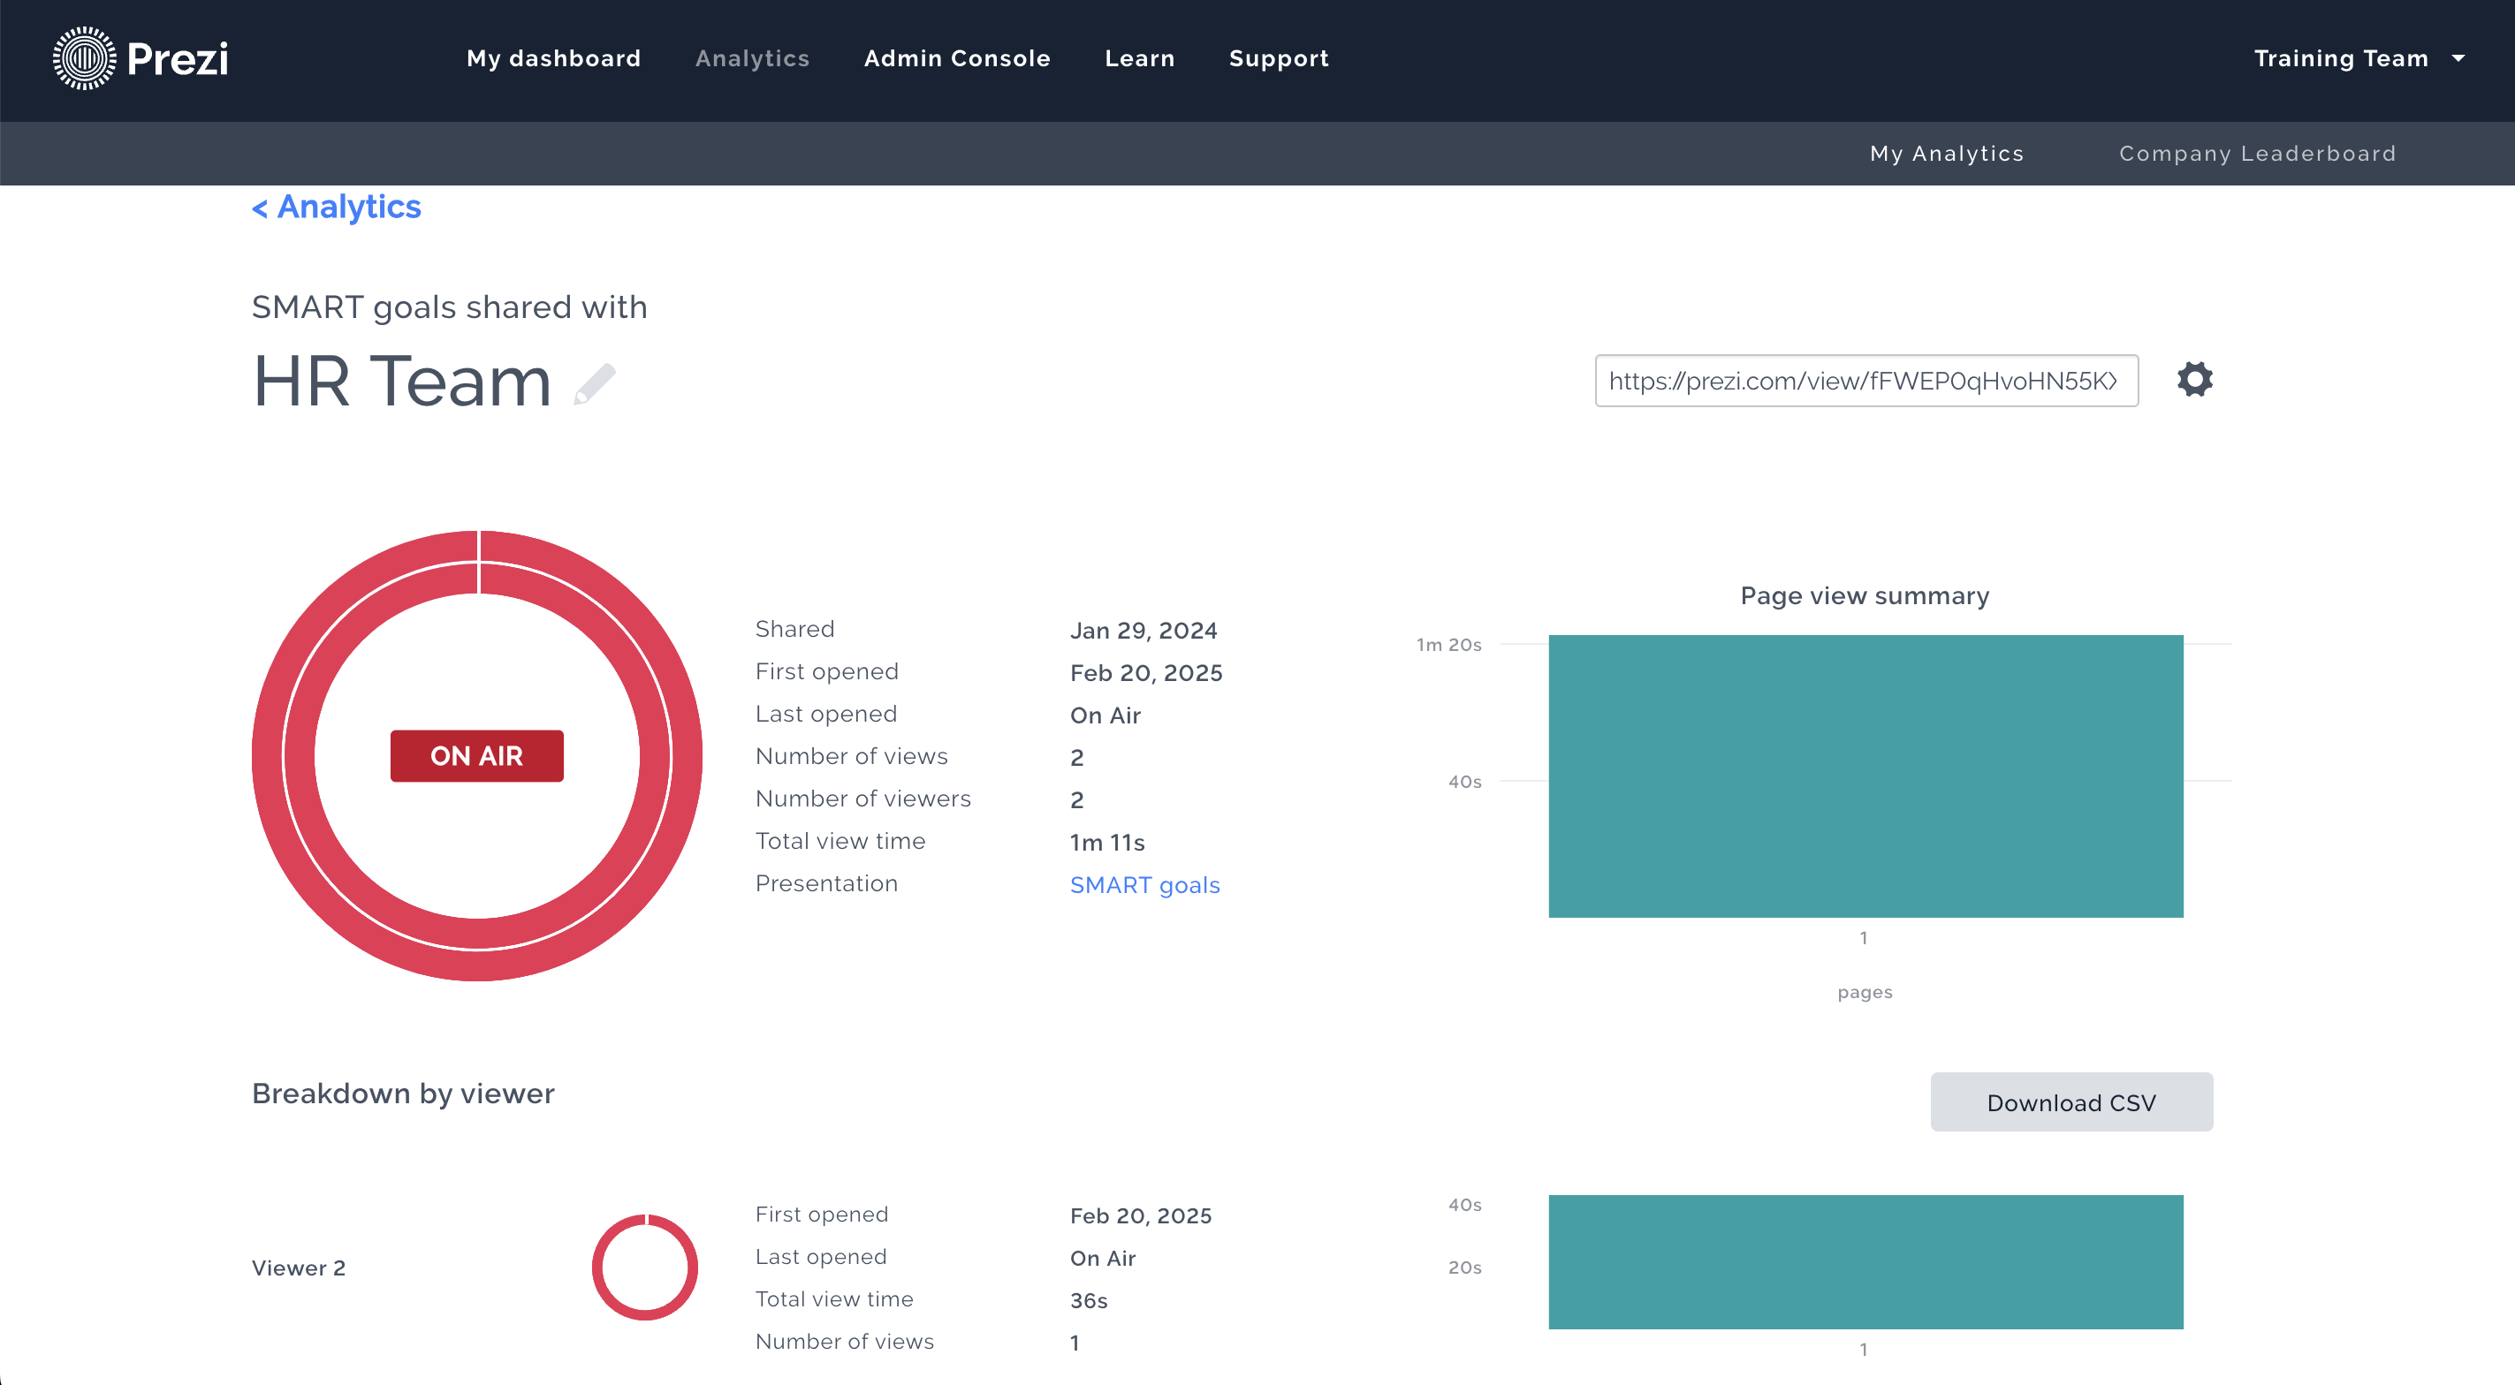Click Viewer 2's small donut chart
Screen dimensions: 2515x1385
click(644, 1267)
